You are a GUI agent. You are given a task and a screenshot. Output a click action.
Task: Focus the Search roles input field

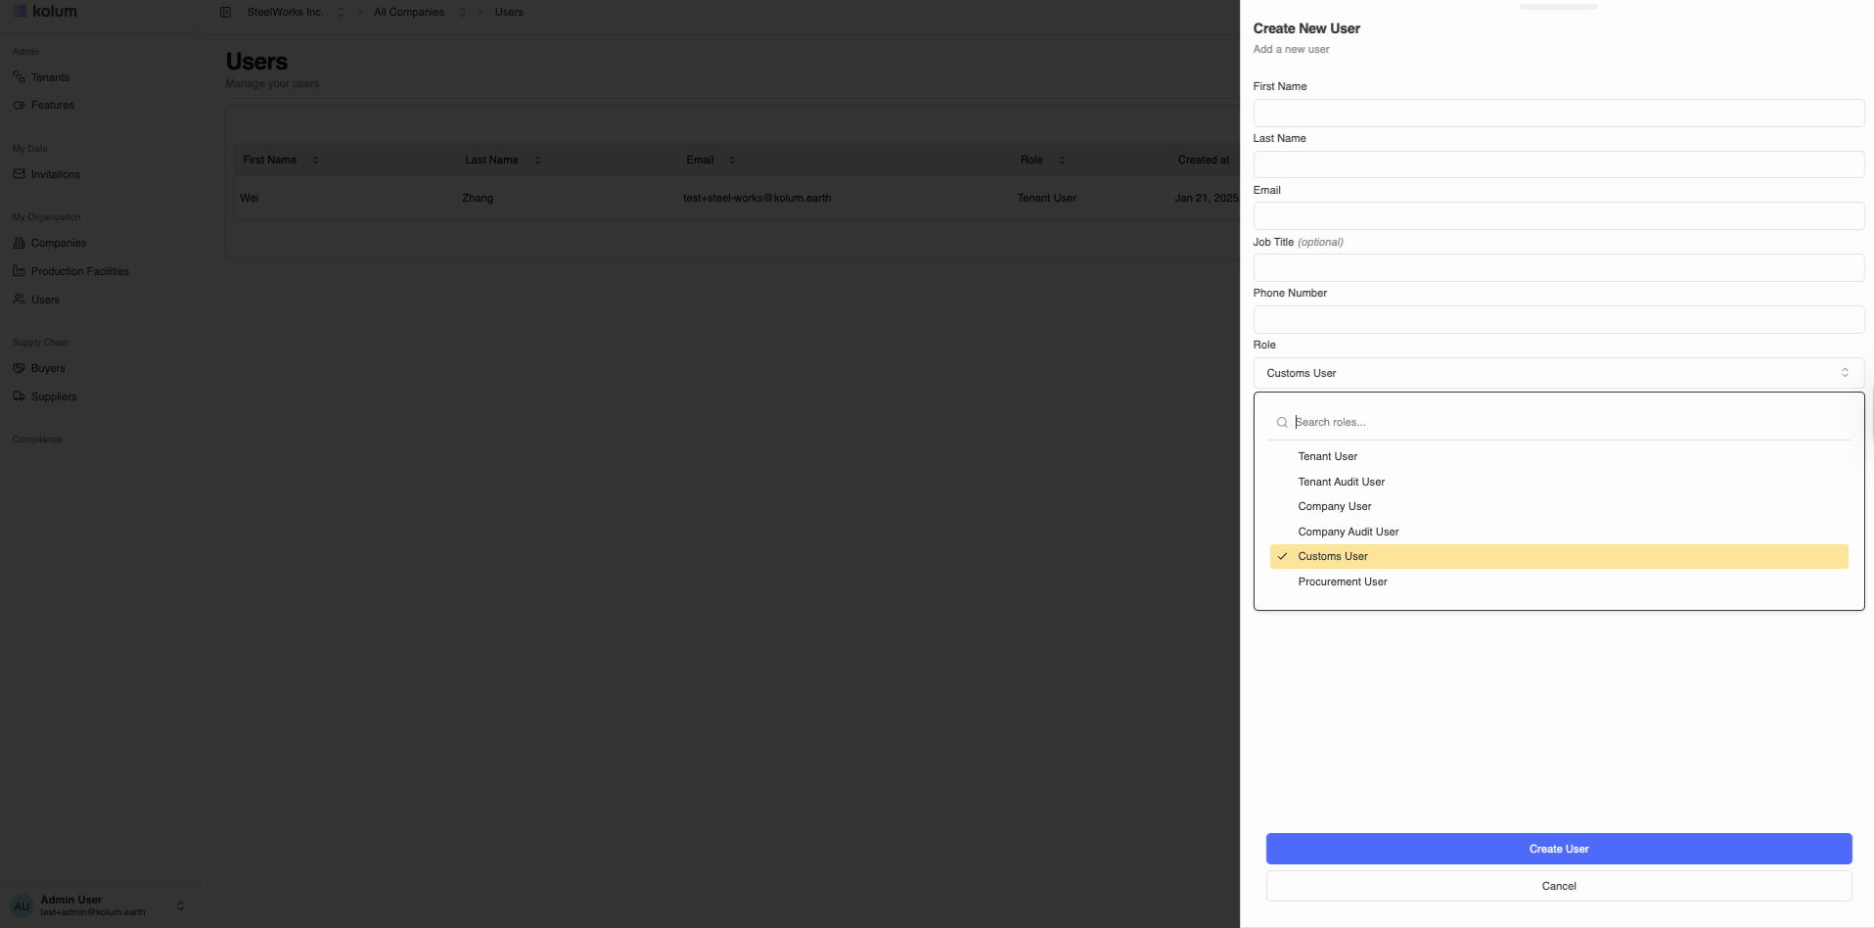point(1566,422)
